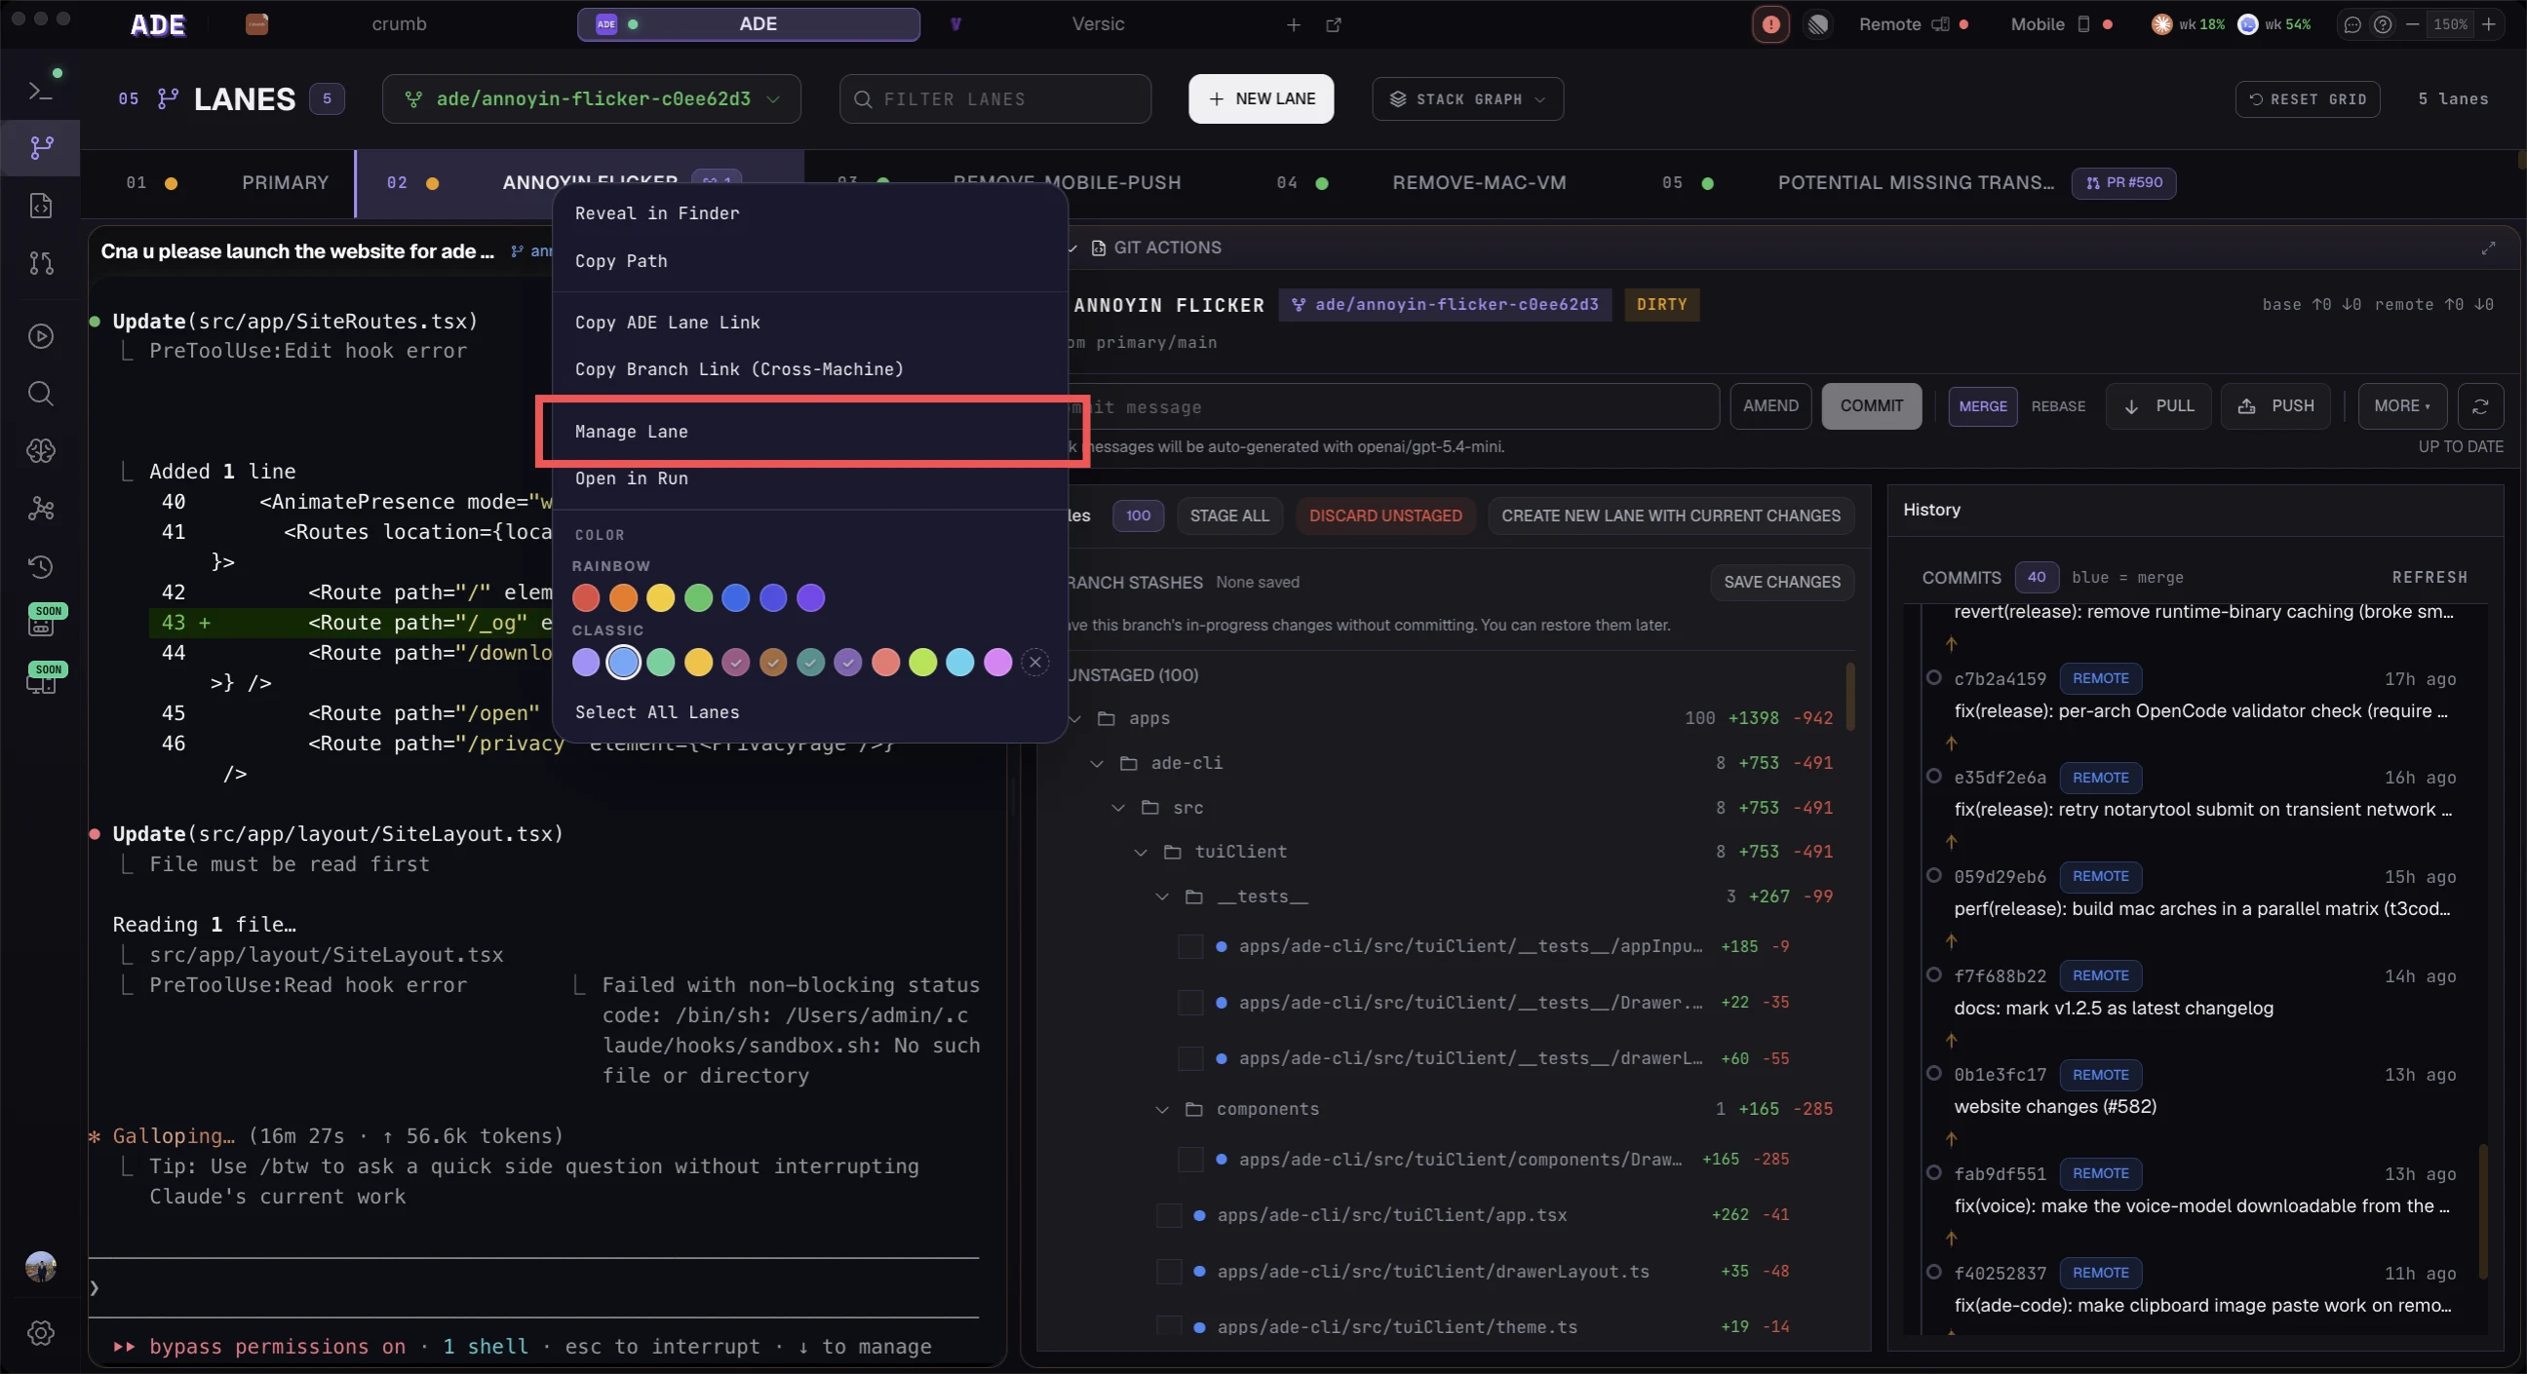Click the user avatar in the sidebar
This screenshot has width=2527, height=1374.
click(x=40, y=1266)
